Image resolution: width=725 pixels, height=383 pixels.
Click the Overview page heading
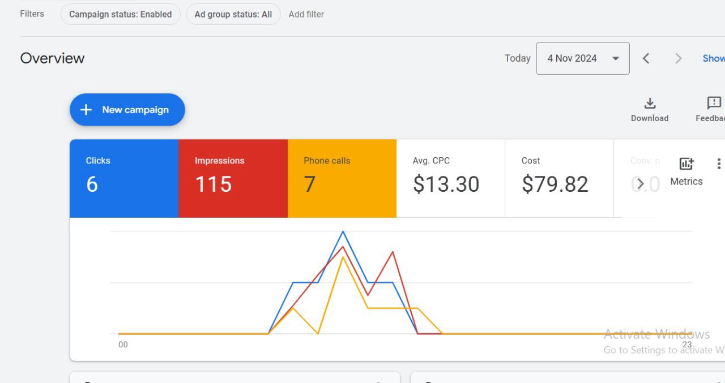52,58
